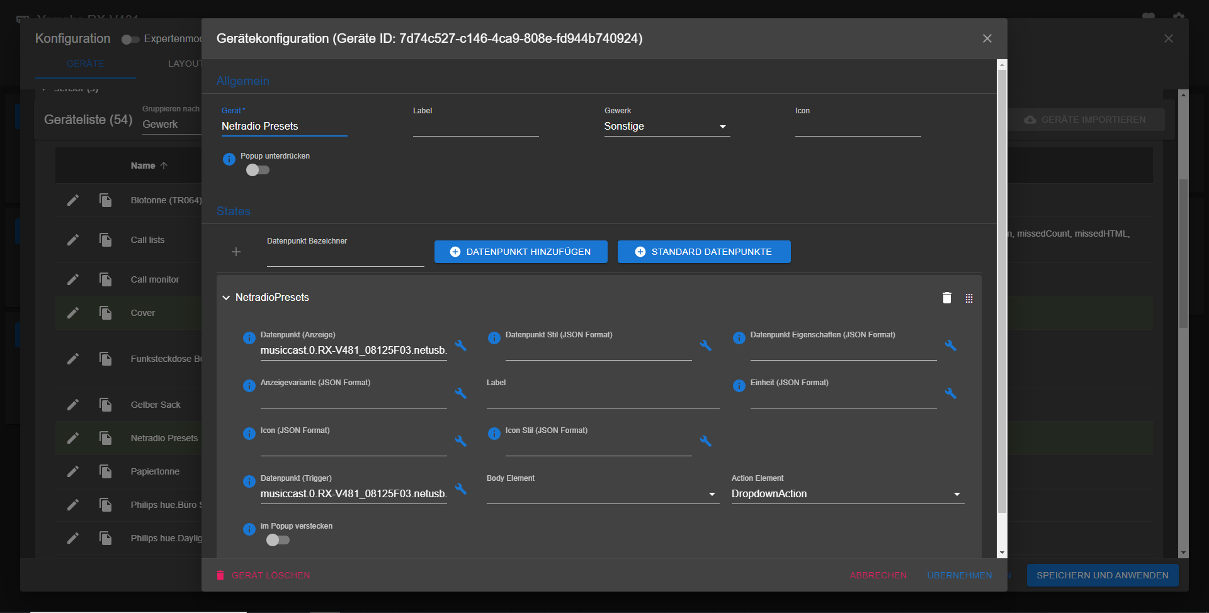Screen dimensions: 1209x613
Task: Open wrench for Datenpunkt Eigenschaften field
Action: pos(951,346)
